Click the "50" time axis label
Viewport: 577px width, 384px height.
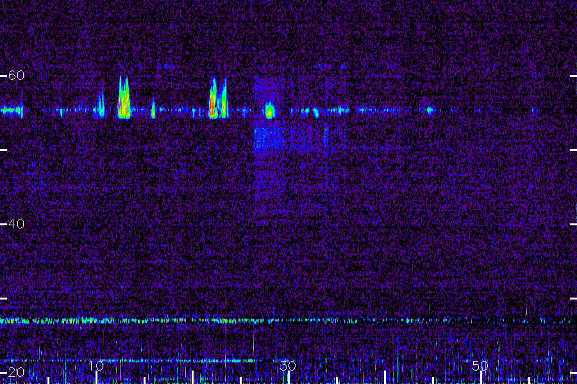(x=480, y=365)
